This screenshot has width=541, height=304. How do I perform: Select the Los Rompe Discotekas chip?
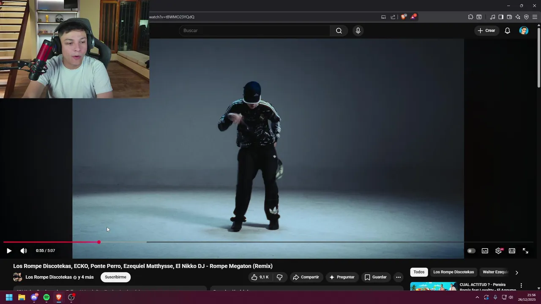pos(454,272)
